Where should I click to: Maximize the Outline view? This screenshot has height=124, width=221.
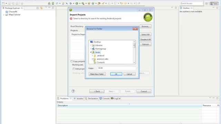click(217, 8)
